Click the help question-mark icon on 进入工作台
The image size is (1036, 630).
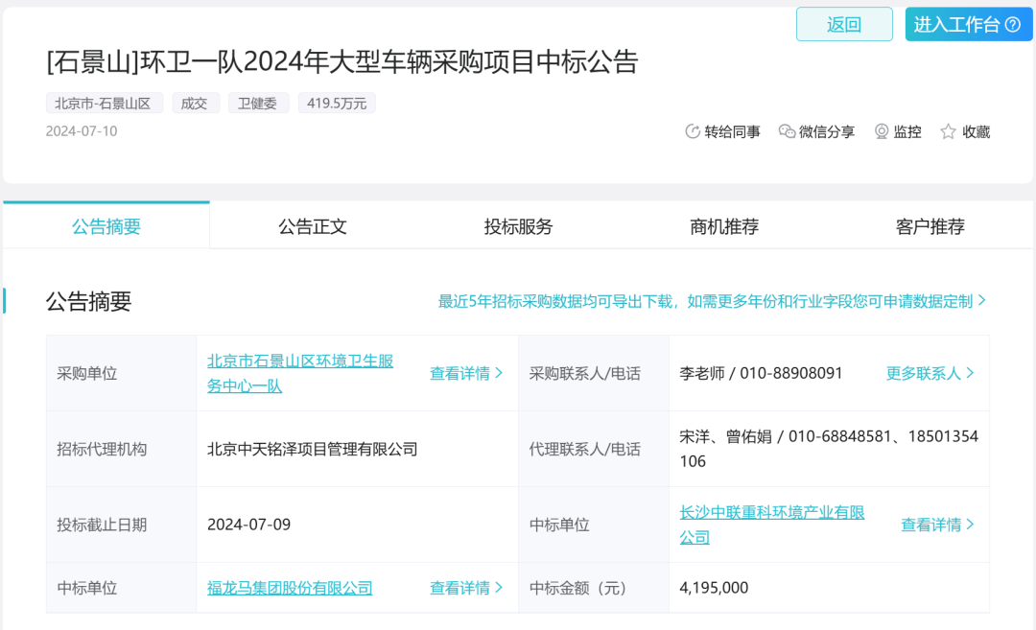[x=1013, y=24]
